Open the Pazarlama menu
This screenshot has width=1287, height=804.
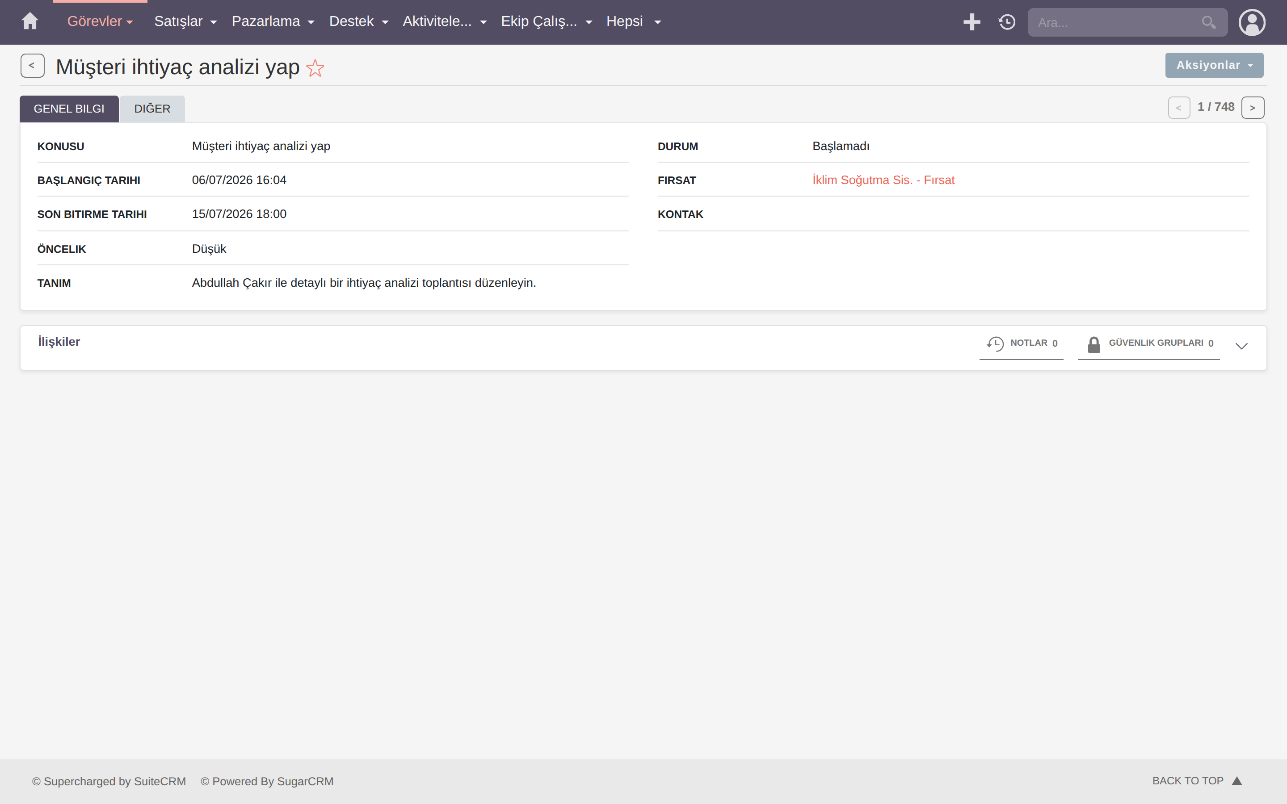point(272,21)
